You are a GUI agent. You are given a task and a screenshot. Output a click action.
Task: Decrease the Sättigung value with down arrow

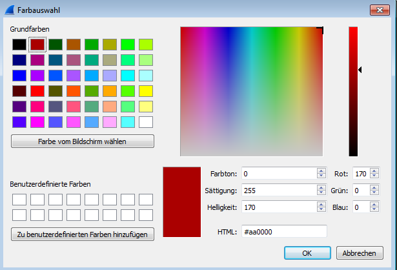[321, 193]
